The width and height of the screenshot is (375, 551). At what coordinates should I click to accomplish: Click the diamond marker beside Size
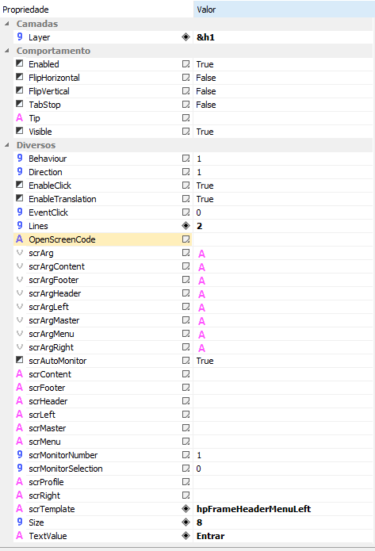(186, 522)
